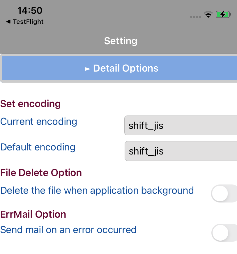Tap "Delete the file when application background" text
The width and height of the screenshot is (237, 254).
click(97, 191)
